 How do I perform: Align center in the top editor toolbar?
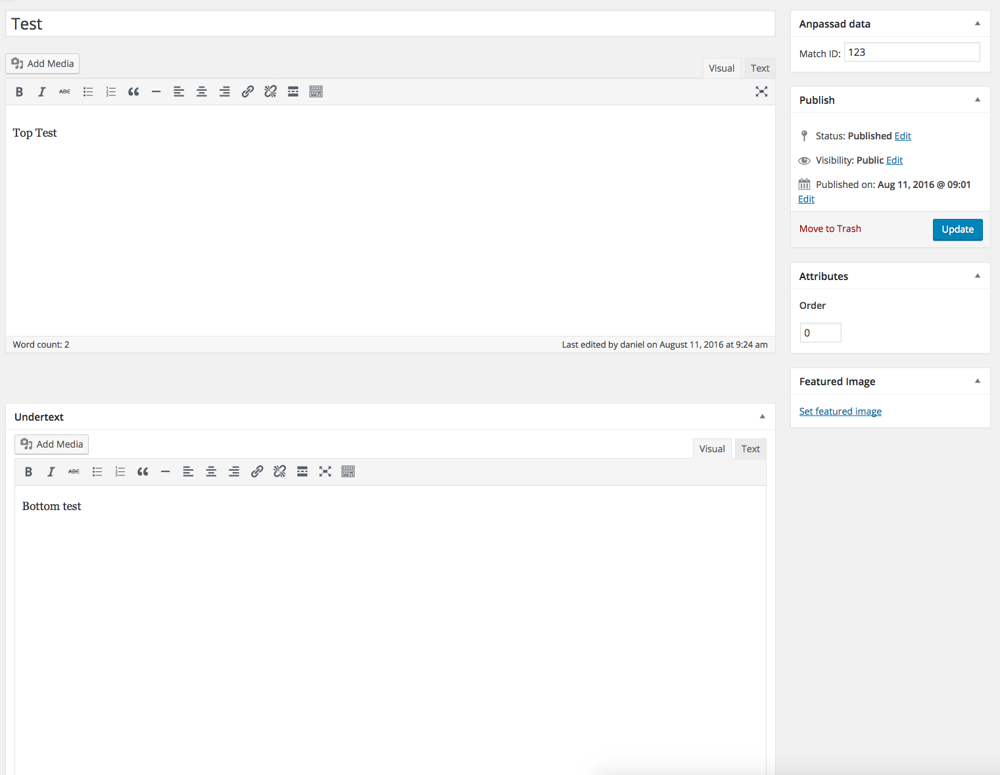[x=202, y=92]
